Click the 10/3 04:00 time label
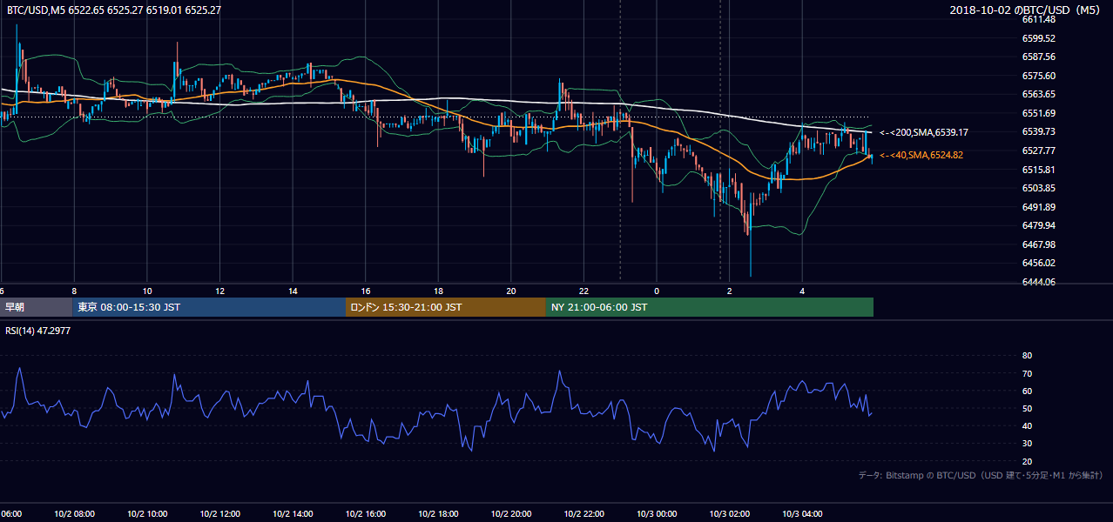 pyautogui.click(x=802, y=513)
